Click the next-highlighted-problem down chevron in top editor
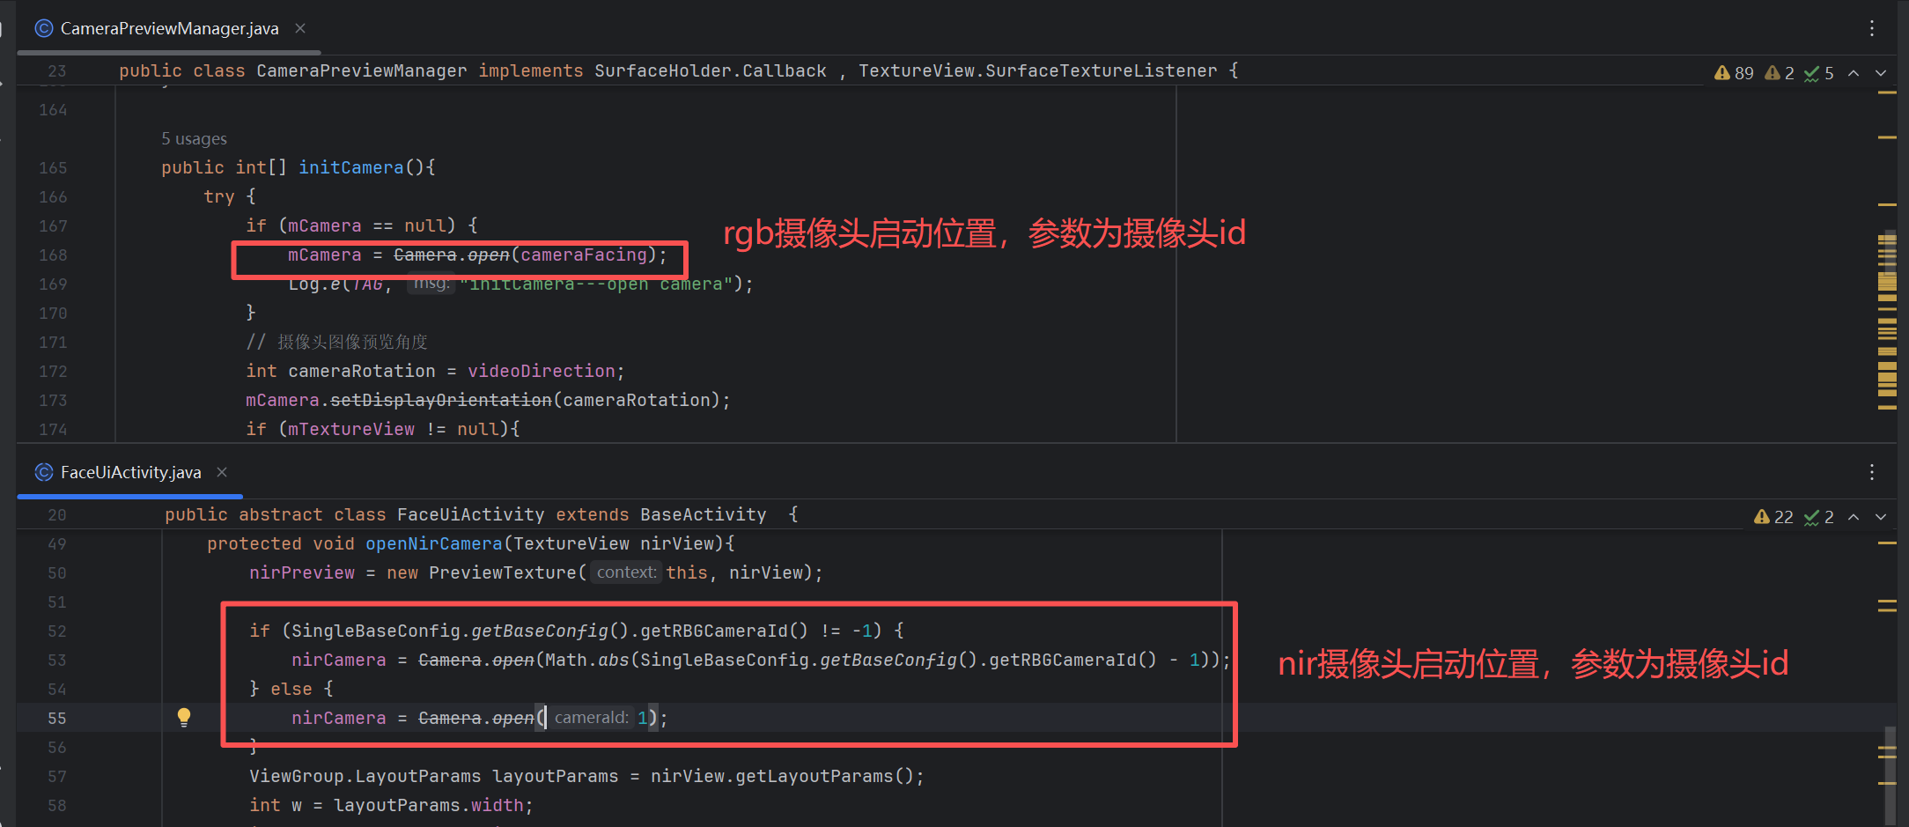1909x827 pixels. point(1881,73)
